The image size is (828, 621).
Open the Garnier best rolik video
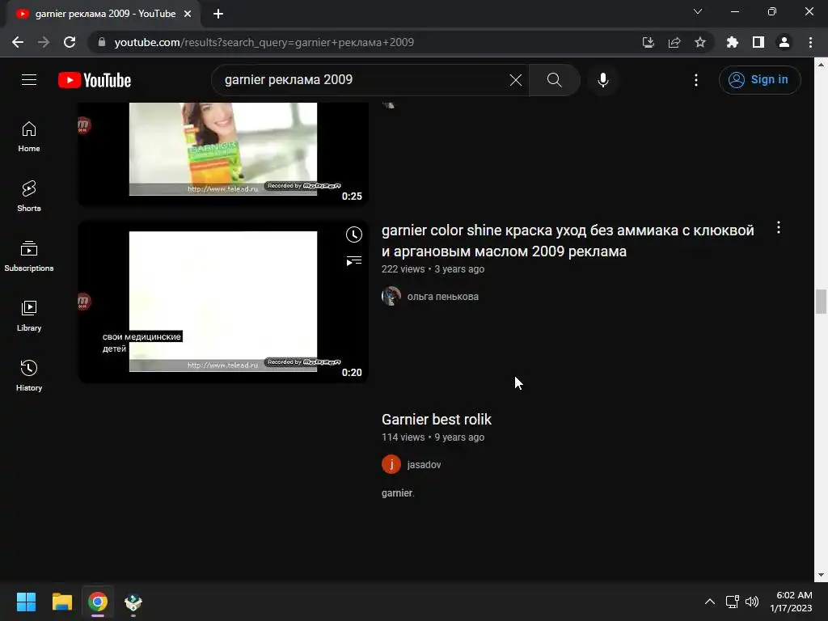(436, 420)
